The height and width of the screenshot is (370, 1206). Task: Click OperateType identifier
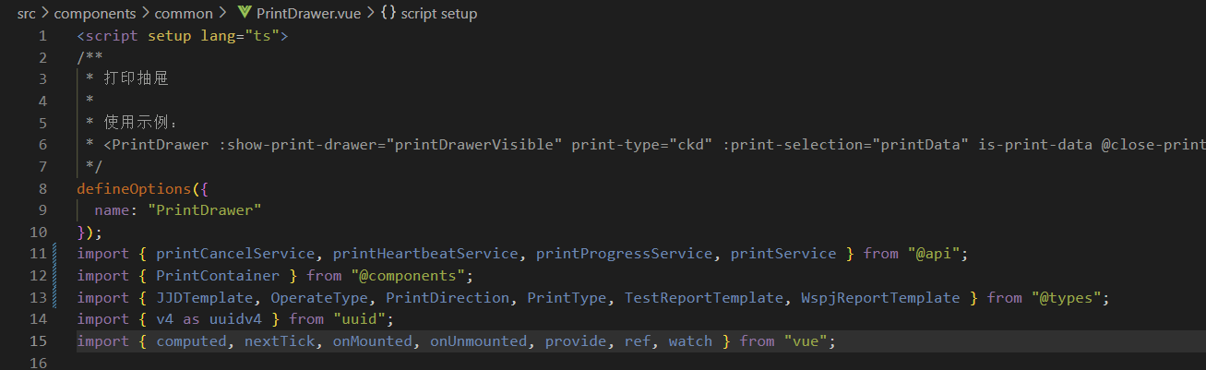pyautogui.click(x=319, y=298)
